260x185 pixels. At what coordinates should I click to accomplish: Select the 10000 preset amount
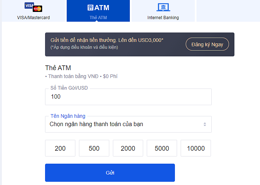[196, 149]
